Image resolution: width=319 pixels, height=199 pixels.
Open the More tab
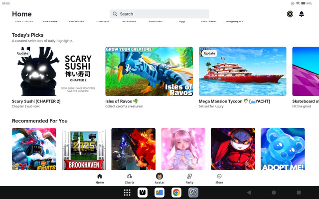(x=219, y=179)
